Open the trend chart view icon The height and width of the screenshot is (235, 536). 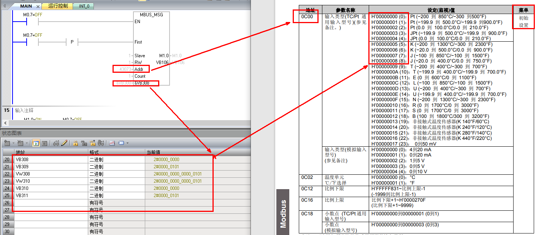tap(112, 143)
